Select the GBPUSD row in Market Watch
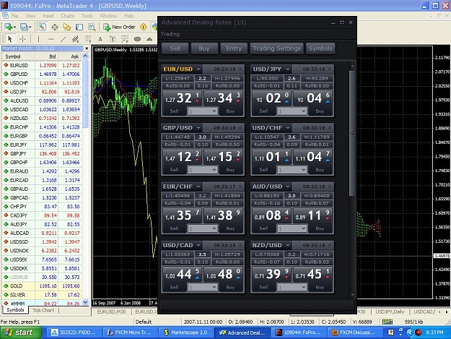The width and height of the screenshot is (451, 339). [x=42, y=74]
